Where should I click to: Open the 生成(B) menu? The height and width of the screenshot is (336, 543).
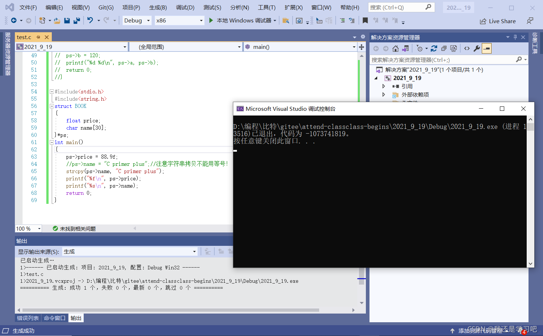pos(158,8)
